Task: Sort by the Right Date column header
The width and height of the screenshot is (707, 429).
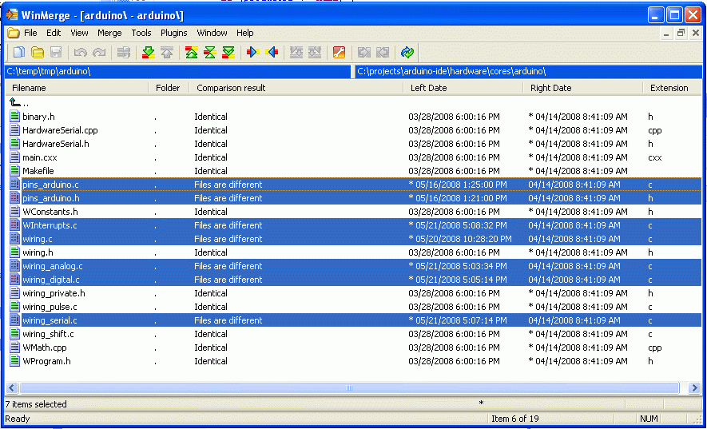Action: [583, 88]
